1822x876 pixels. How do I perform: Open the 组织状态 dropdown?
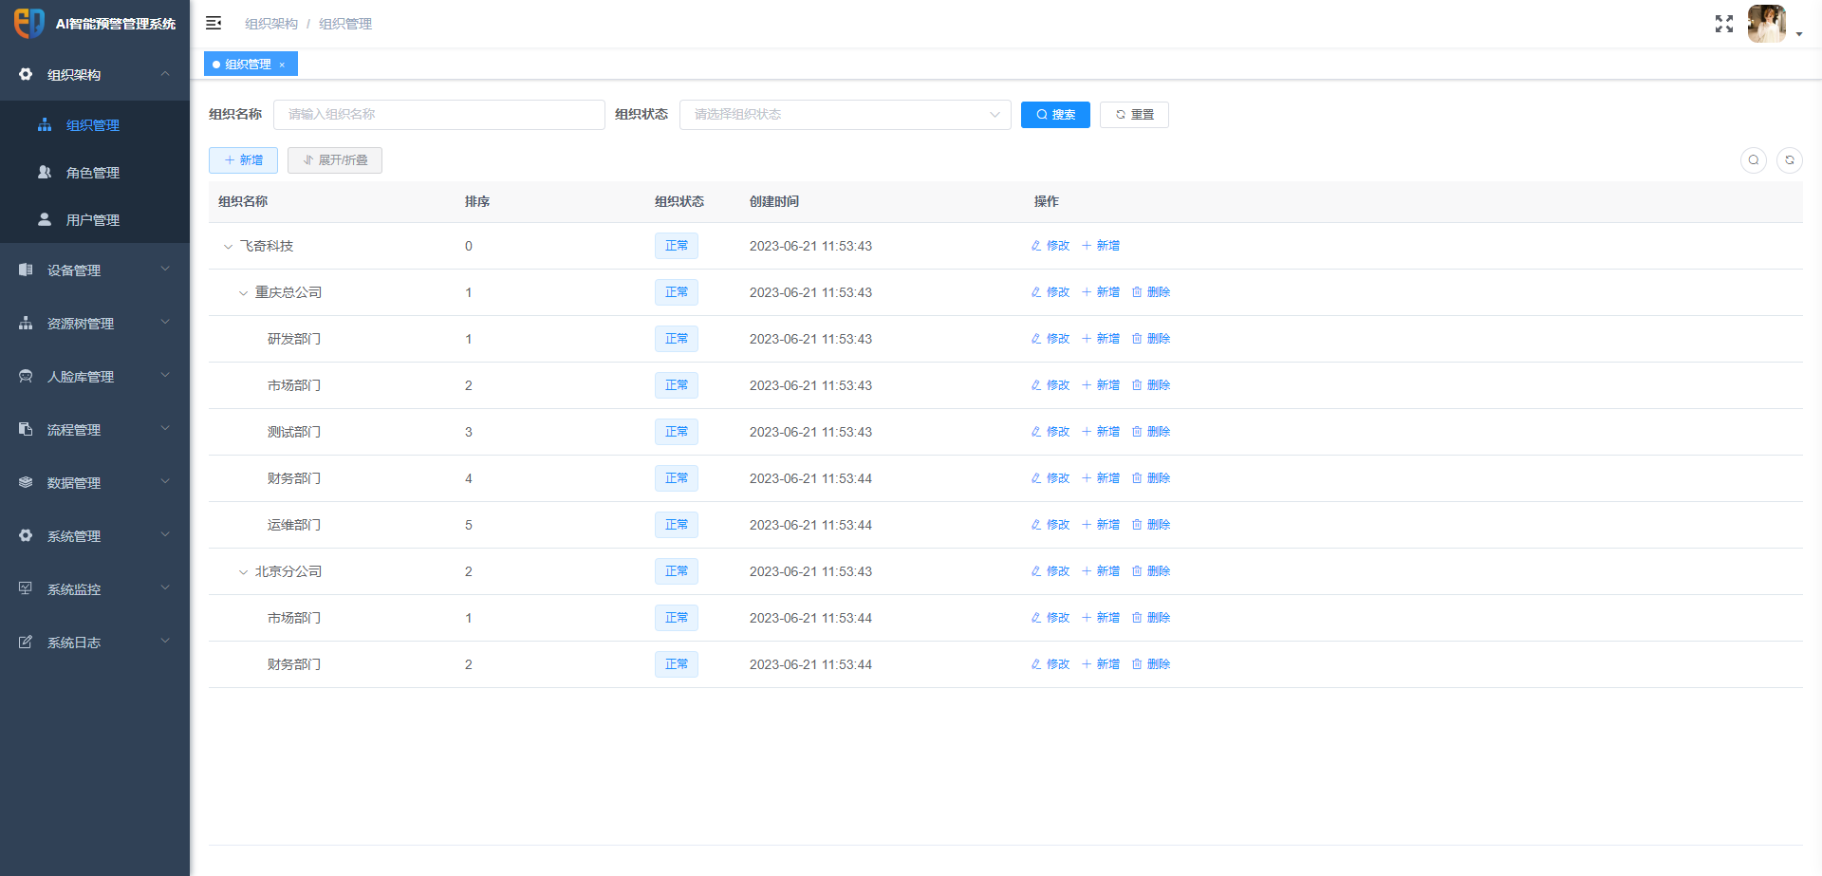pyautogui.click(x=846, y=115)
